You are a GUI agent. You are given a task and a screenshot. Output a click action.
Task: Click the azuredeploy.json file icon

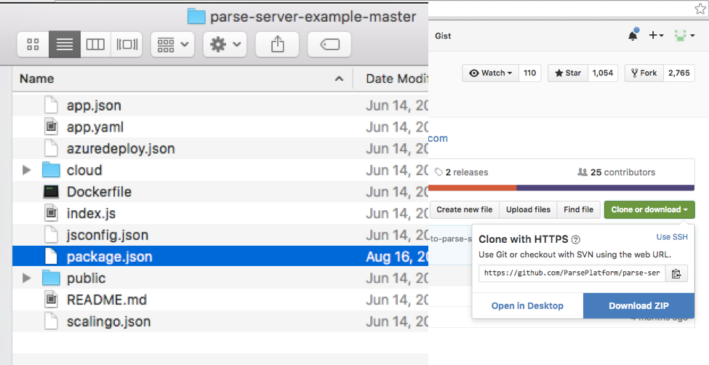51,149
